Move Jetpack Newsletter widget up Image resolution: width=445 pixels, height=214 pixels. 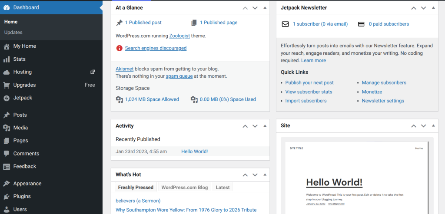[414, 8]
